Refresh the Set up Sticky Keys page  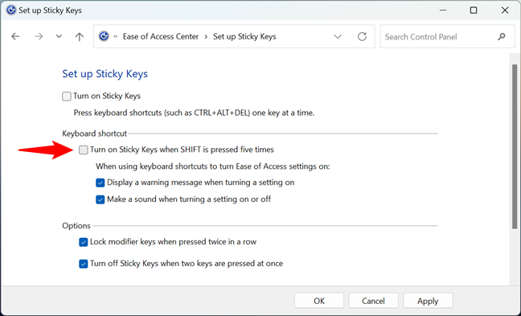[x=362, y=36]
